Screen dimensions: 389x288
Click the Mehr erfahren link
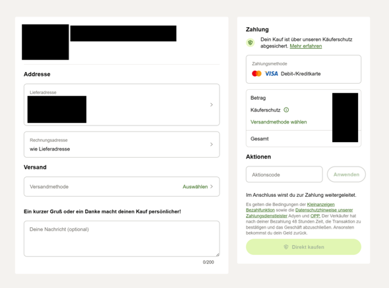pos(306,46)
